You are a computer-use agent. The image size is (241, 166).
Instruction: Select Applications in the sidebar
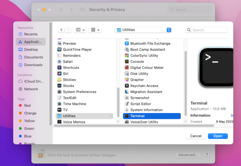pyautogui.click(x=31, y=42)
